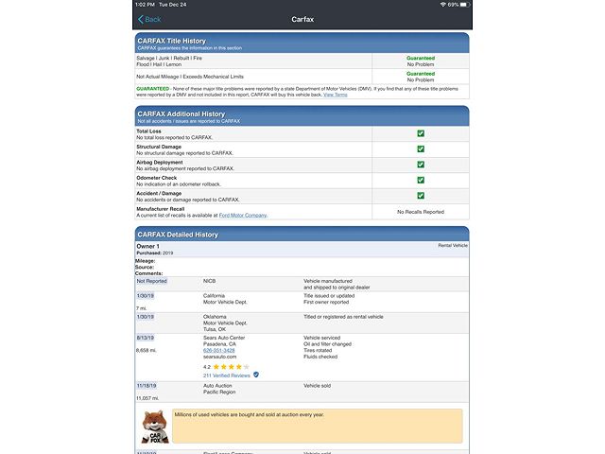The width and height of the screenshot is (605, 454).
Task: Click the Total Loss green checkmark
Action: (x=421, y=133)
